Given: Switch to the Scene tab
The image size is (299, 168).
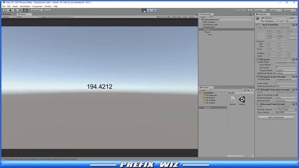Looking at the screenshot, I should (7, 14).
